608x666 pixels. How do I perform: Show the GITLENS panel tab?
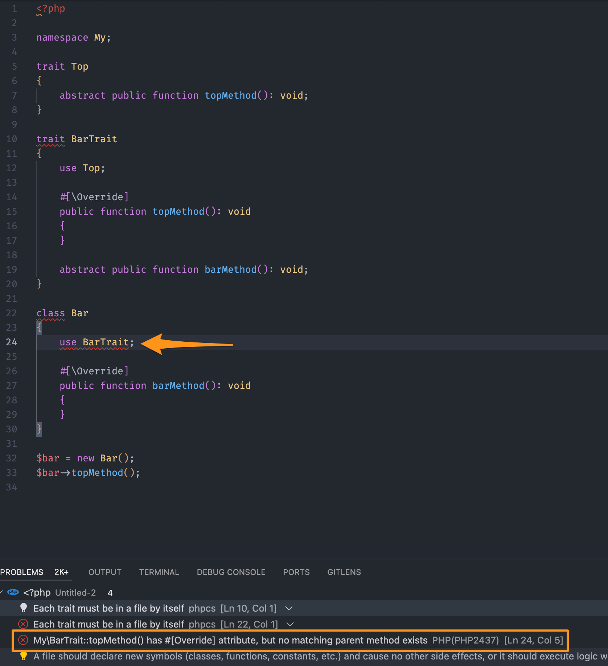coord(344,572)
